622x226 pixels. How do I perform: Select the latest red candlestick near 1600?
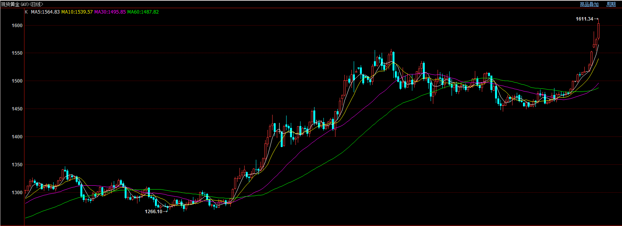point(599,31)
